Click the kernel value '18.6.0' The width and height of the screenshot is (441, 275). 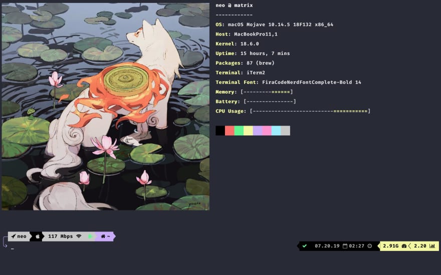click(x=250, y=44)
